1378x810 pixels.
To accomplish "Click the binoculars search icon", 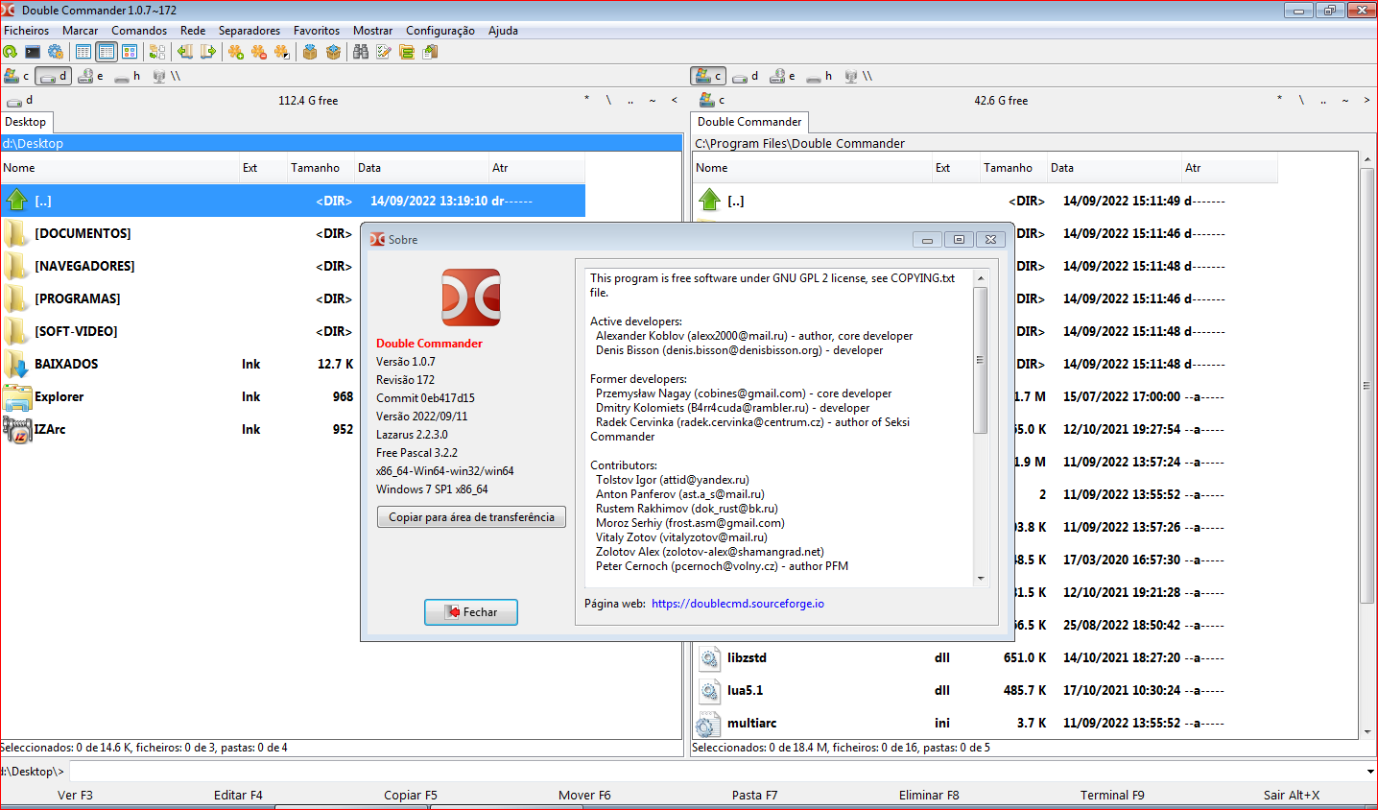I will [x=361, y=52].
